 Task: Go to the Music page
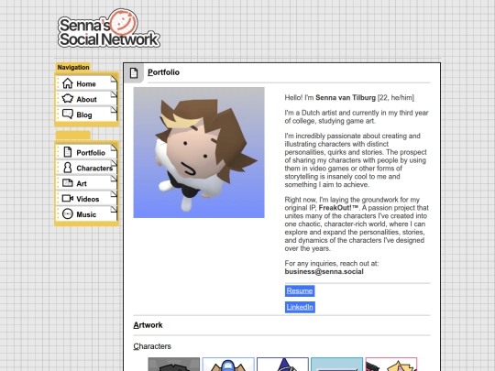pyautogui.click(x=86, y=213)
